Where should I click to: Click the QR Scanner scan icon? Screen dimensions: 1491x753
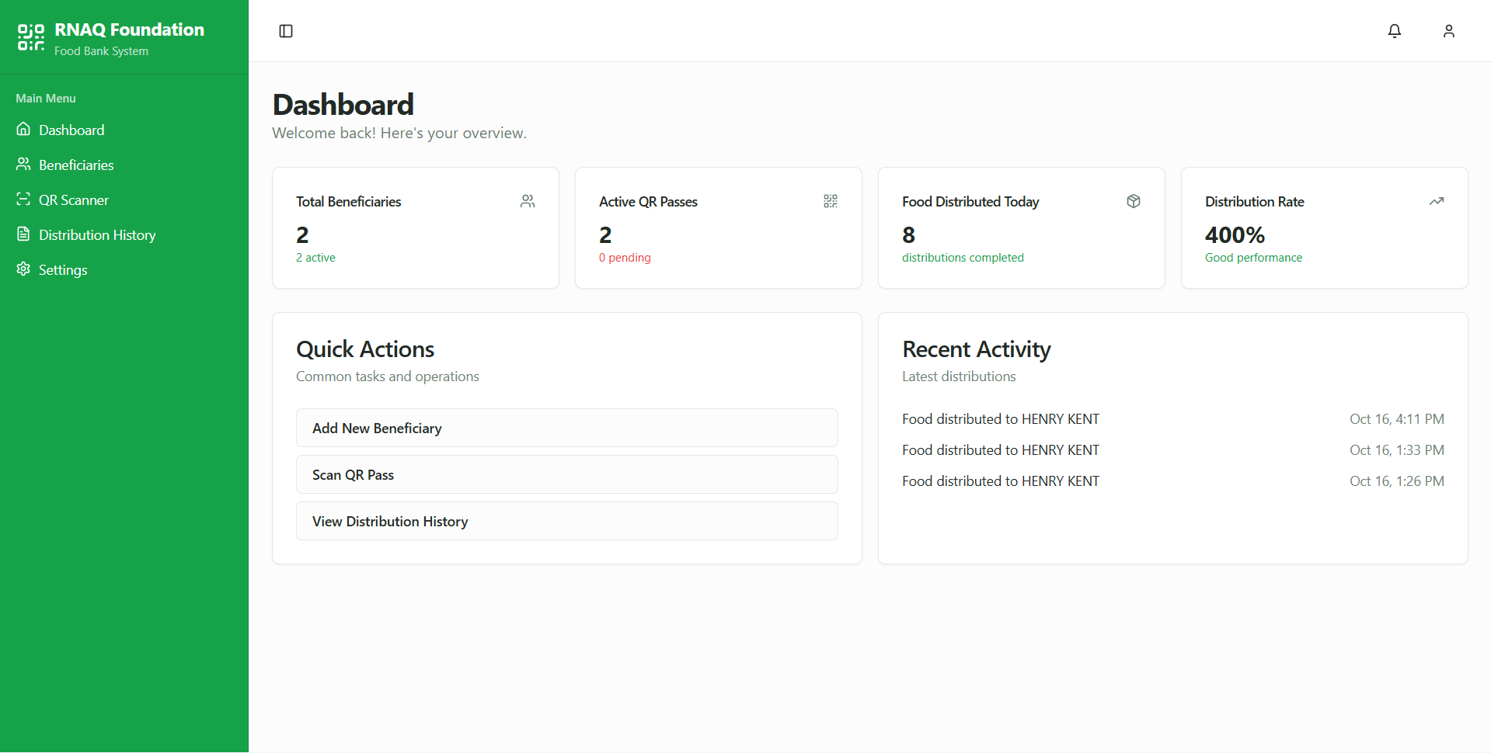tap(23, 200)
